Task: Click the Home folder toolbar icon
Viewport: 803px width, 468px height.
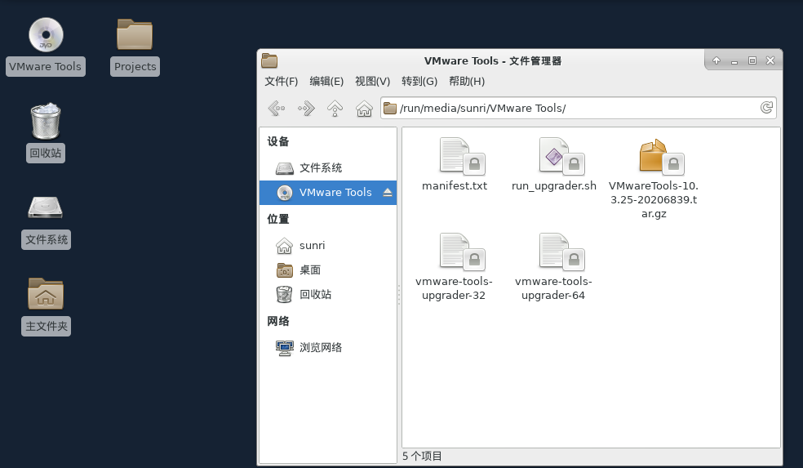Action: coord(364,108)
